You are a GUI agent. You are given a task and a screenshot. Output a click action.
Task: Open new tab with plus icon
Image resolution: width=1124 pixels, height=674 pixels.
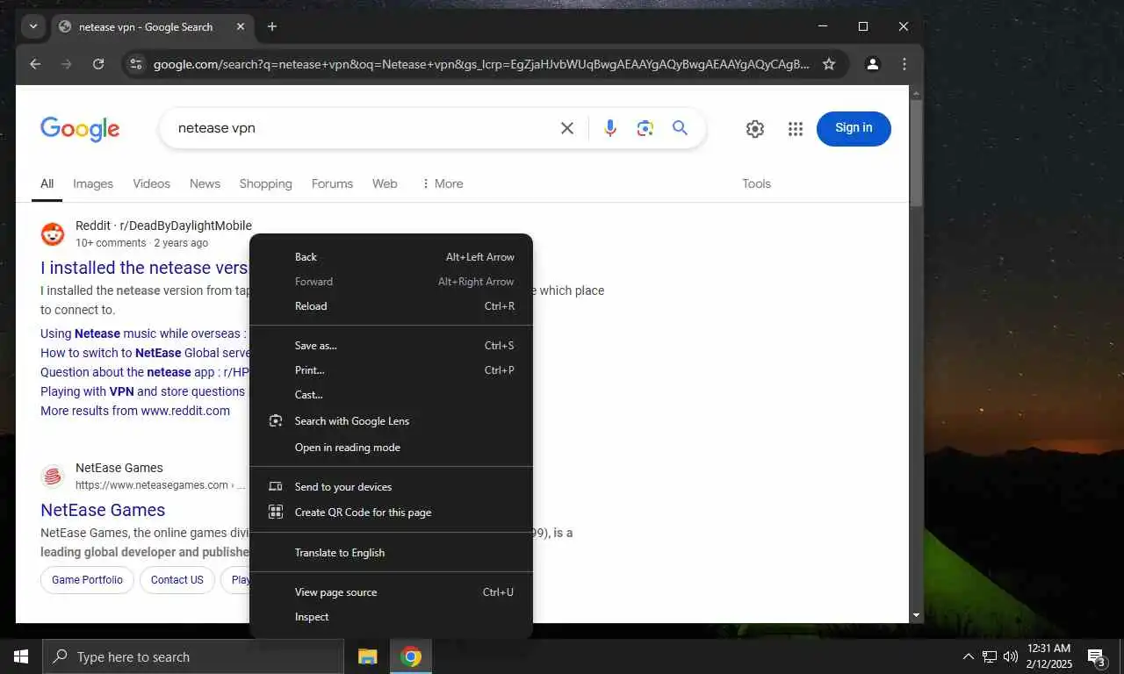point(272,26)
